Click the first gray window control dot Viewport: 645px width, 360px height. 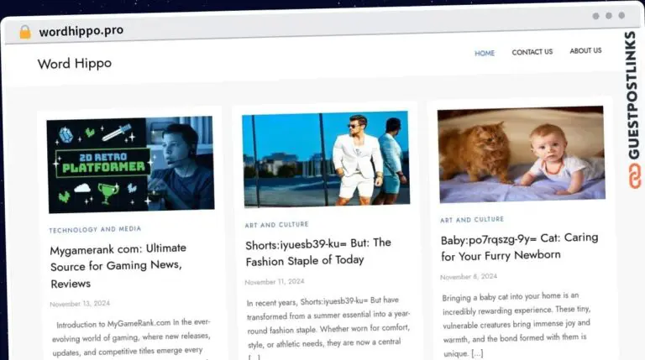(x=595, y=16)
